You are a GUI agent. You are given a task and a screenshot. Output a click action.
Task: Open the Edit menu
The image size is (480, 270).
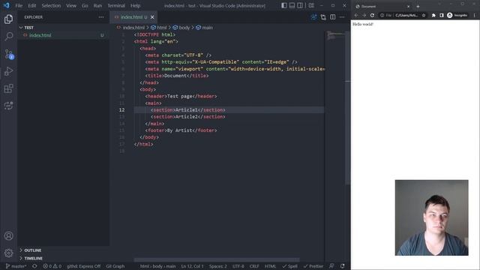pyautogui.click(x=31, y=5)
